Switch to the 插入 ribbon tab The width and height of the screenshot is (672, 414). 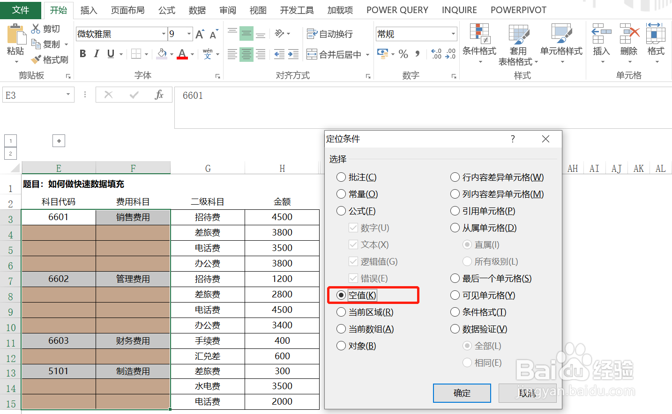[89, 10]
